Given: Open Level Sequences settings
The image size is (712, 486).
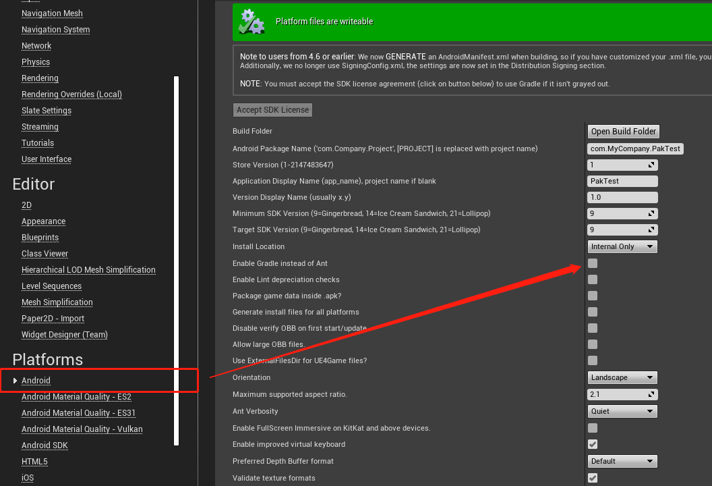Looking at the screenshot, I should pos(51,286).
